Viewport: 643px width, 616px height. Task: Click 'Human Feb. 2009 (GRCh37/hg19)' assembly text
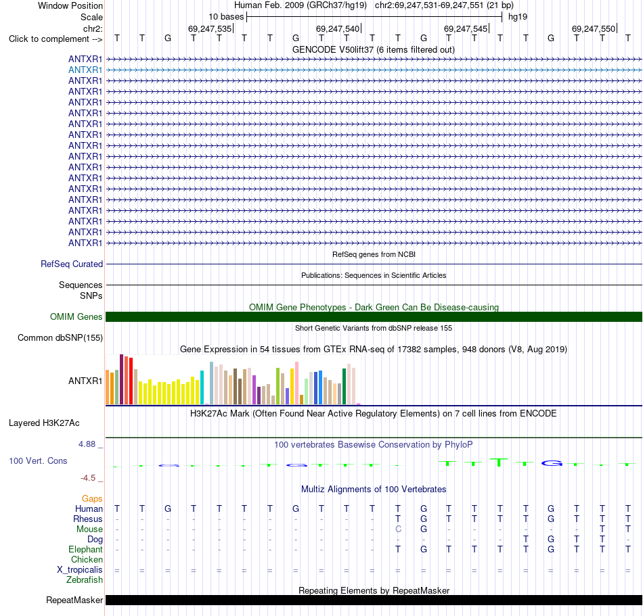(300, 5)
